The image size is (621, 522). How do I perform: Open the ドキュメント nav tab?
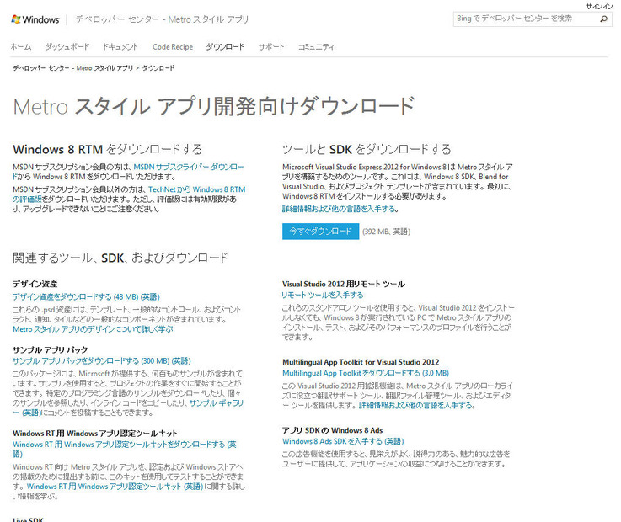(120, 46)
